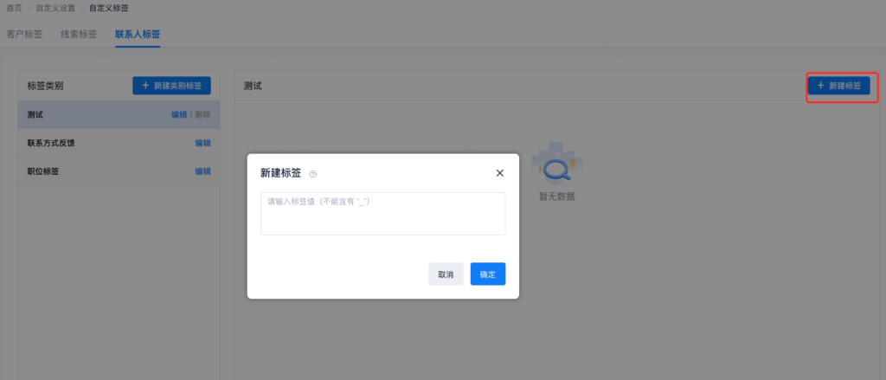Screen dimensions: 886x380
Task: Click the help icon beside 新建标签 title
Action: [313, 174]
